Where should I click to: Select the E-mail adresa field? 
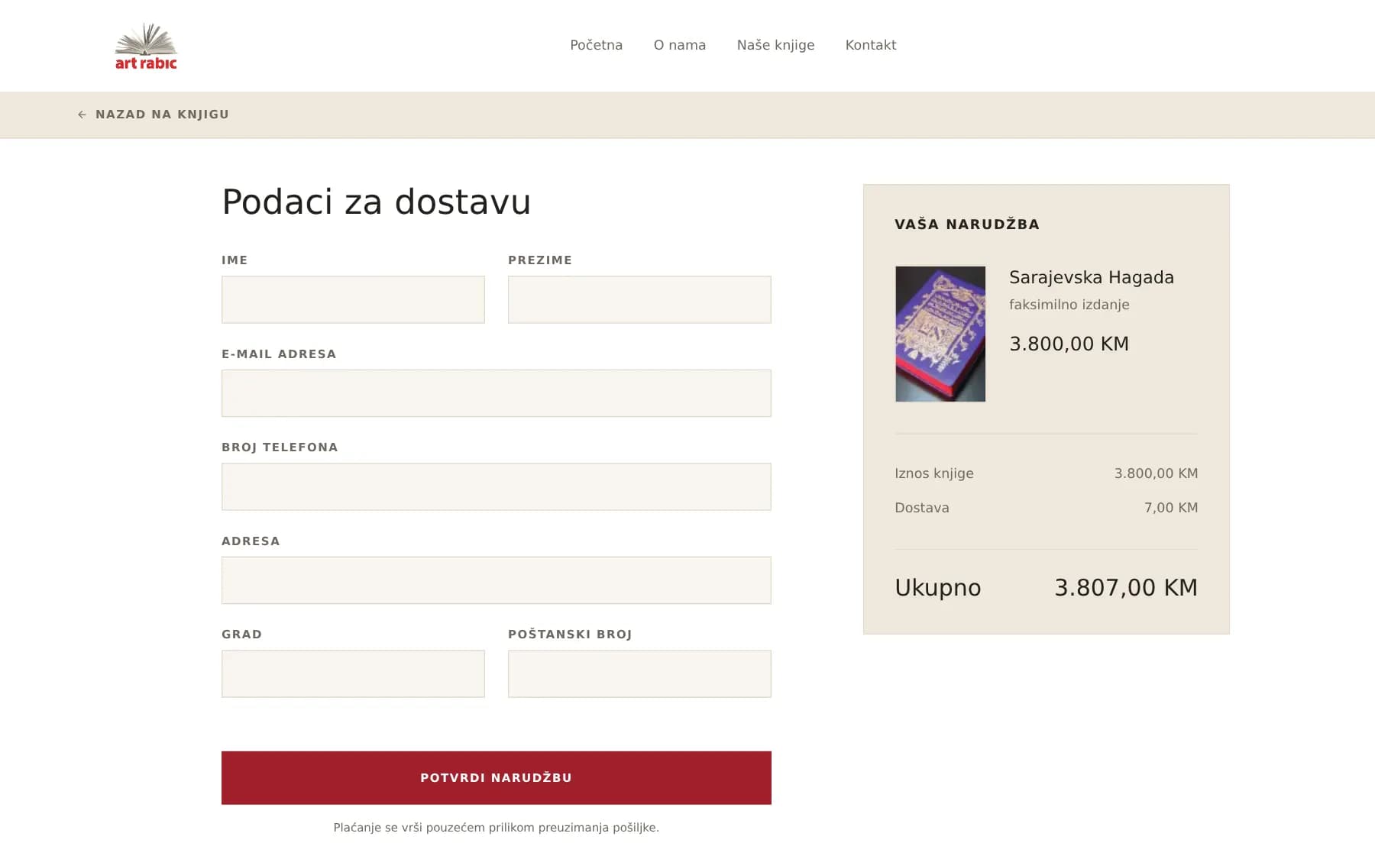click(x=497, y=393)
